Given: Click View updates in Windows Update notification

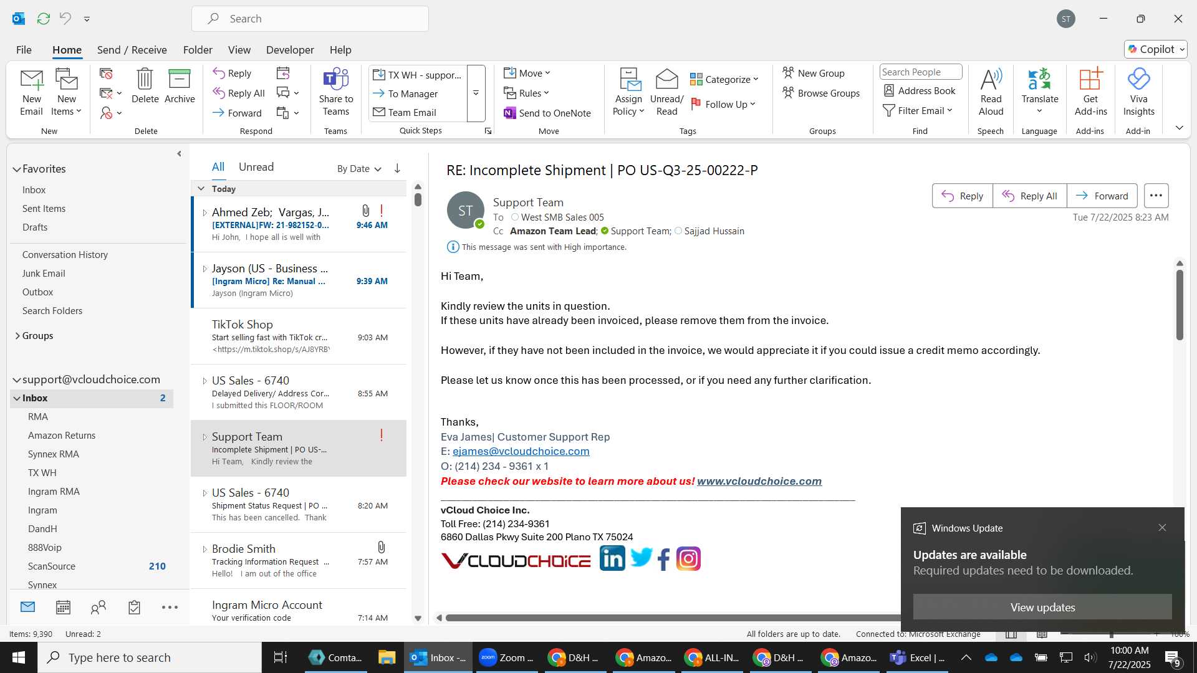Looking at the screenshot, I should (1042, 607).
